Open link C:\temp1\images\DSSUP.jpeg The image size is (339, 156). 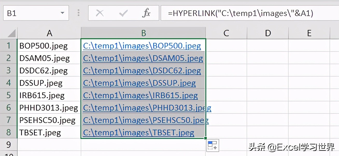coord(139,83)
